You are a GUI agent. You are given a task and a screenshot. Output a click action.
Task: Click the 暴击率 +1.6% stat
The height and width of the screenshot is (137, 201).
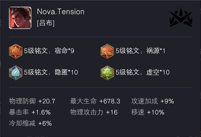tap(30, 112)
